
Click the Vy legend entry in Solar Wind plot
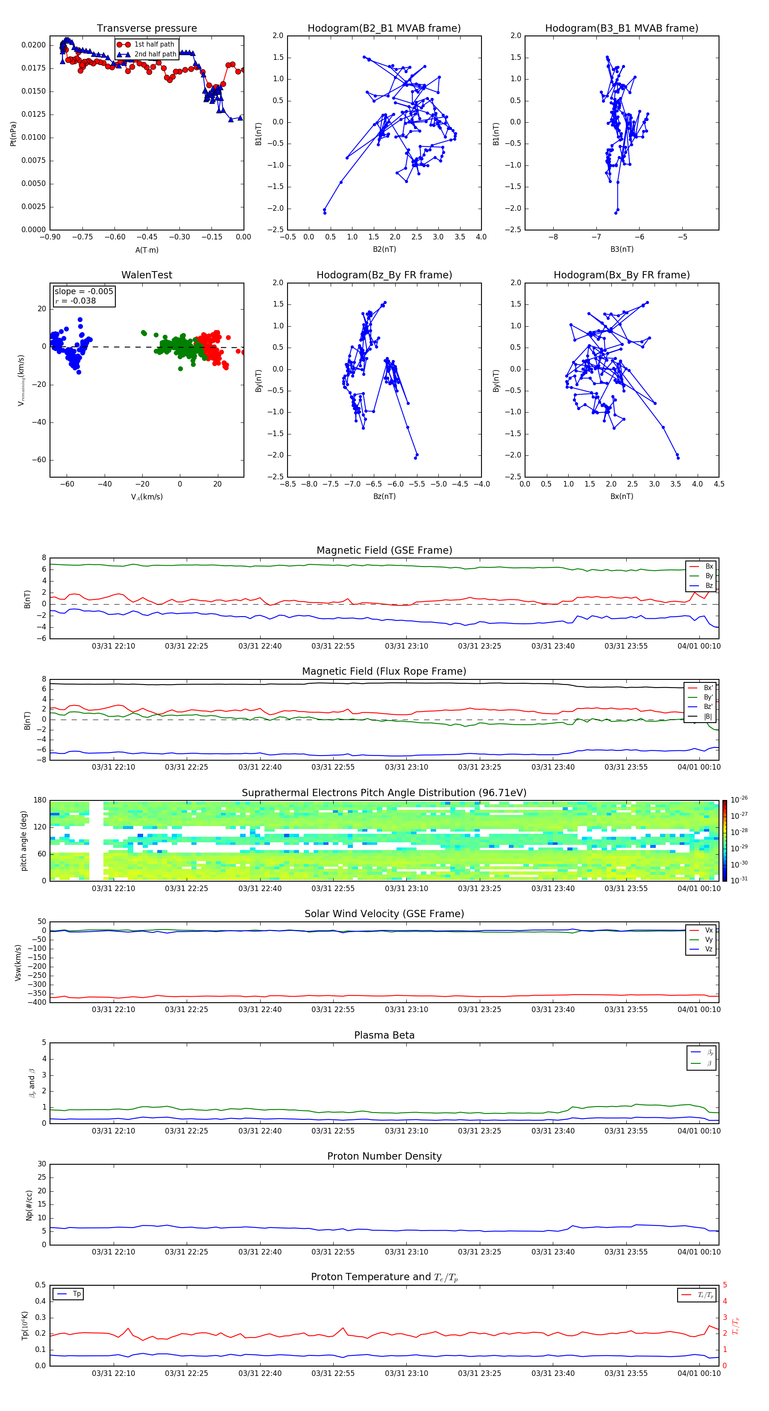(701, 939)
